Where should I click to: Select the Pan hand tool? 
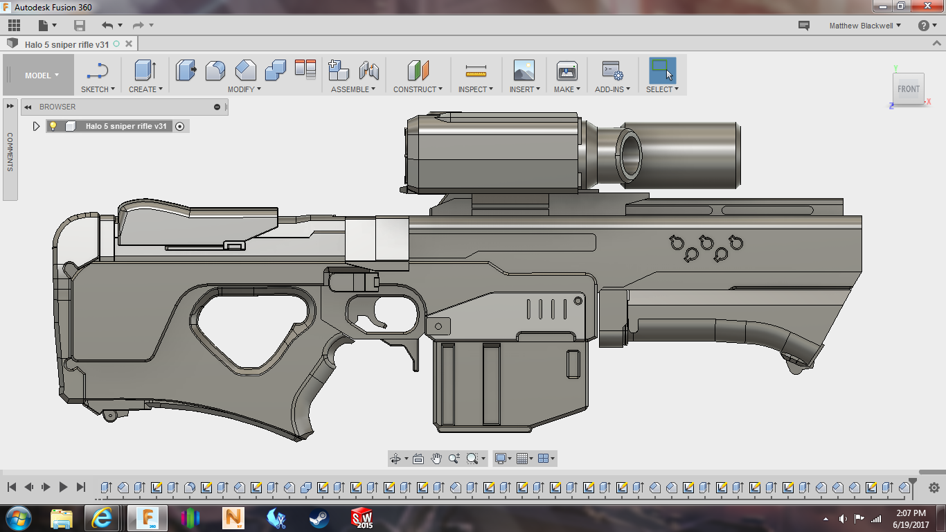coord(436,459)
